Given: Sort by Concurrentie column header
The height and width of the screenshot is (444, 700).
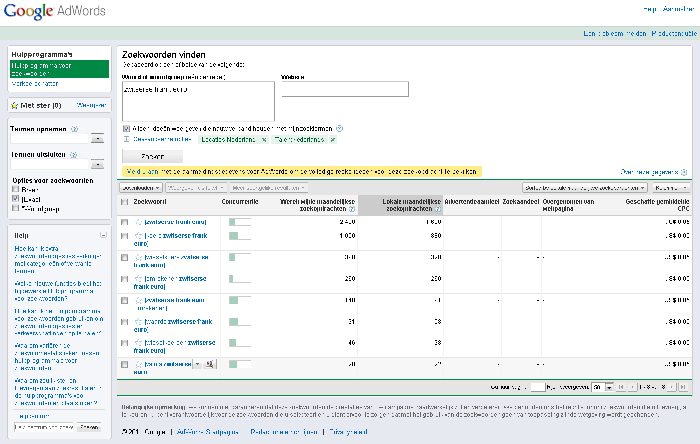Looking at the screenshot, I should [x=240, y=202].
